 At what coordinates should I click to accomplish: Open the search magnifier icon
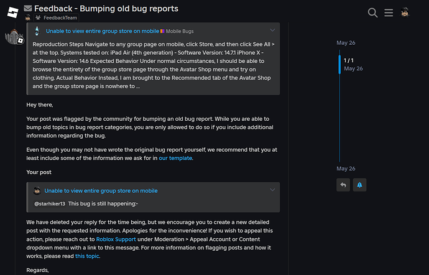372,12
